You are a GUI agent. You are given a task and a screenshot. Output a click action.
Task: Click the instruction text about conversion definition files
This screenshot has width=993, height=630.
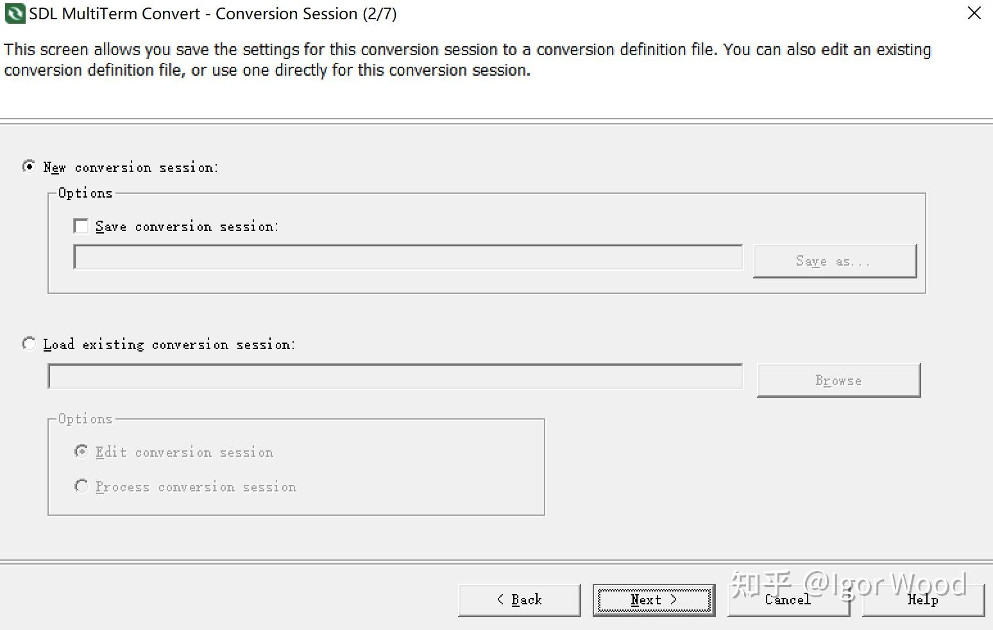(x=467, y=60)
